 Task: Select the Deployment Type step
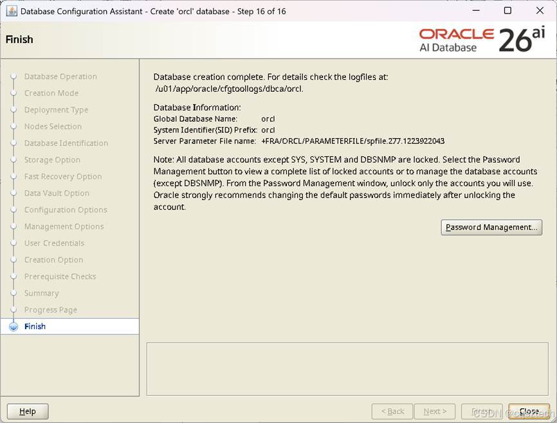click(x=56, y=110)
